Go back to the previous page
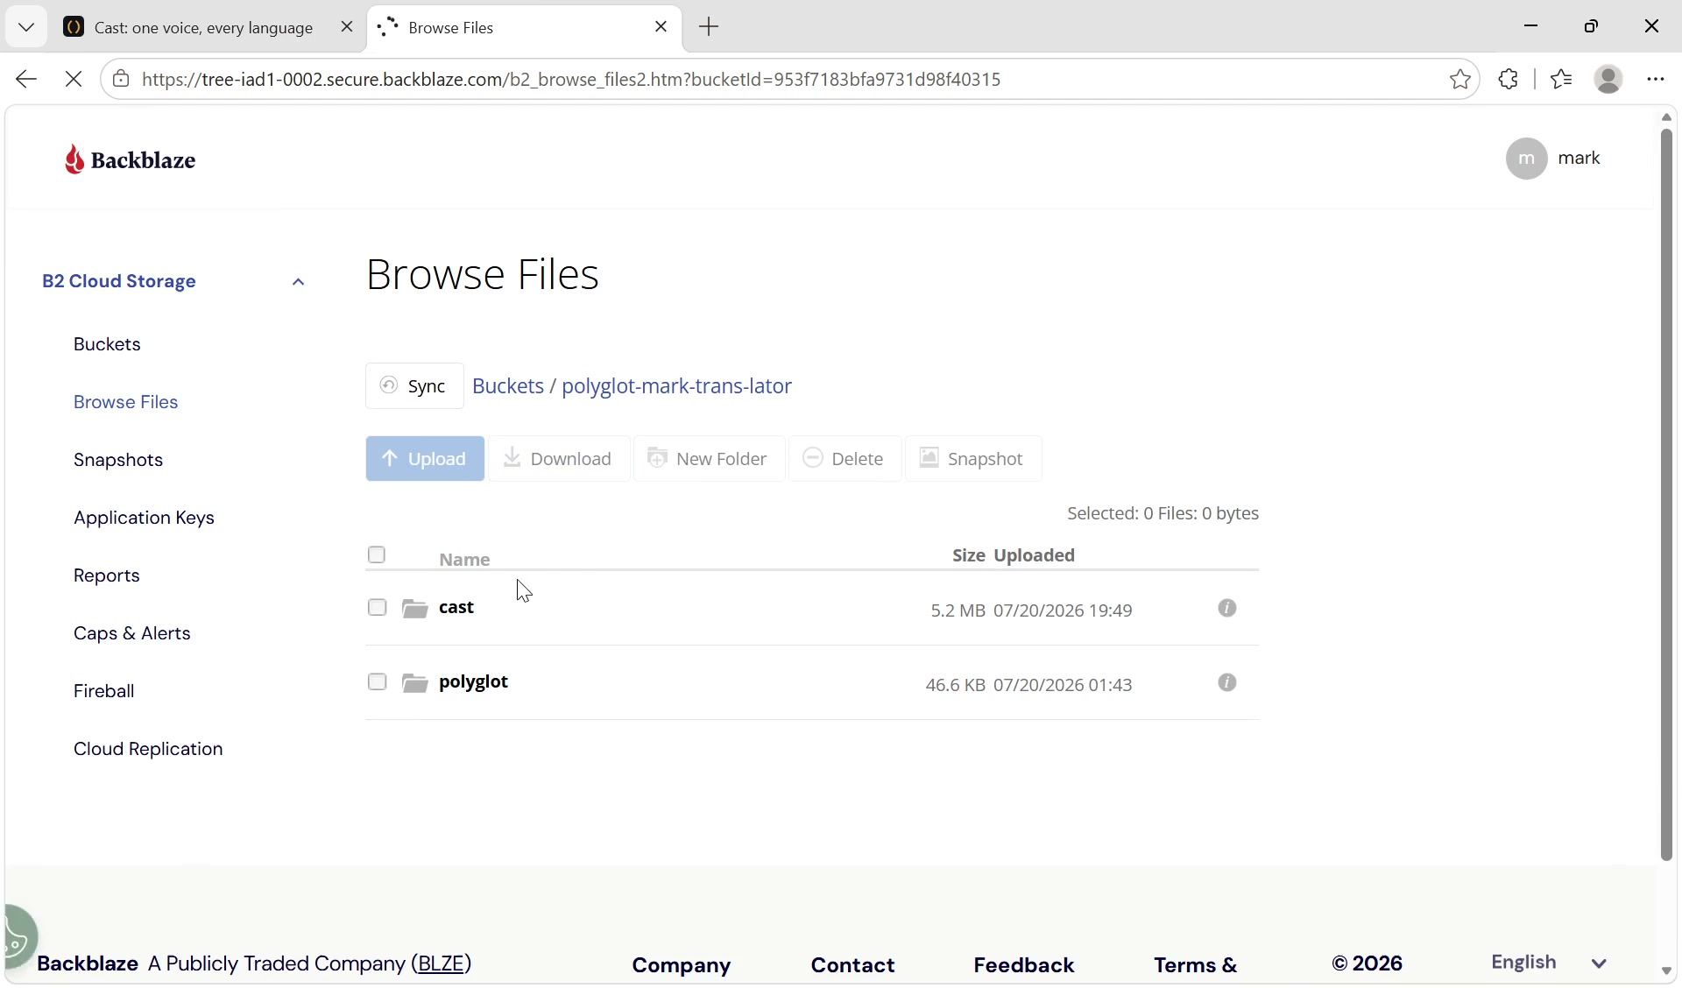This screenshot has width=1682, height=988. coord(26,79)
